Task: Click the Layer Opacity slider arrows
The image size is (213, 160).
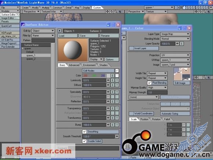Action: click(177, 43)
